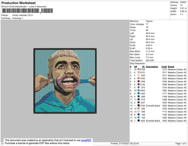
Task: Click code 1319 in stop 7 row
Action: (164, 87)
